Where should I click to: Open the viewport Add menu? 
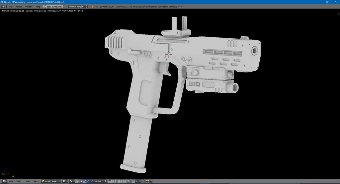pyautogui.click(x=28, y=181)
